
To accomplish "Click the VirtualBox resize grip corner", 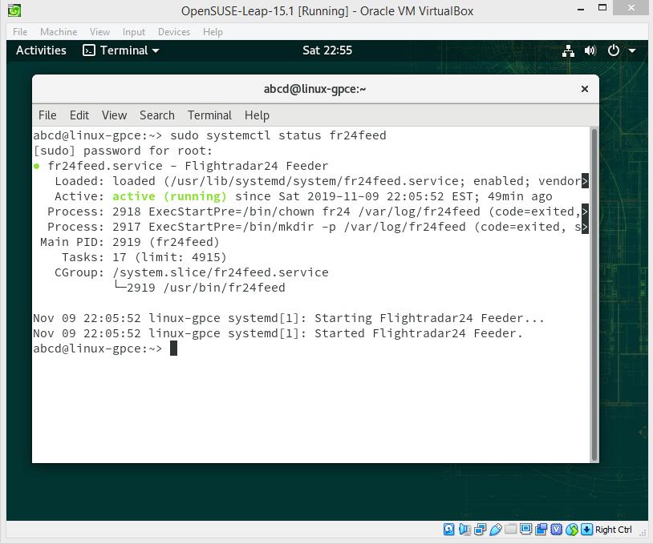I will [643, 532].
